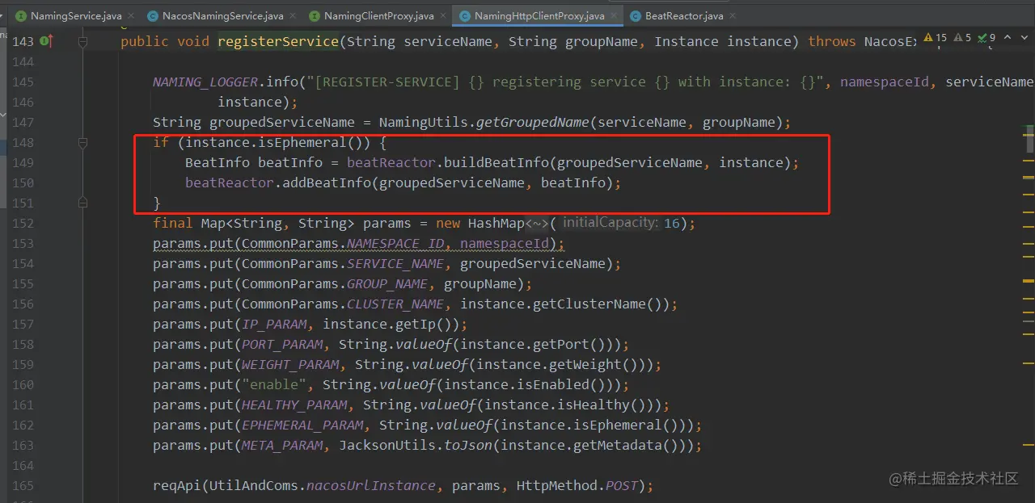This screenshot has width=1035, height=503.
Task: Activate the NamingHttpClientProxy.java tab
Action: coord(539,15)
